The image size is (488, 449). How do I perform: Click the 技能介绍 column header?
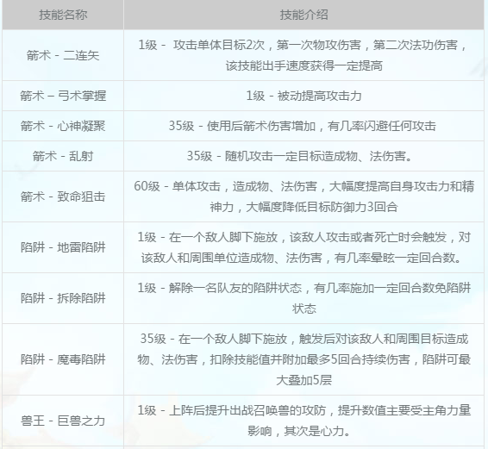click(x=303, y=15)
